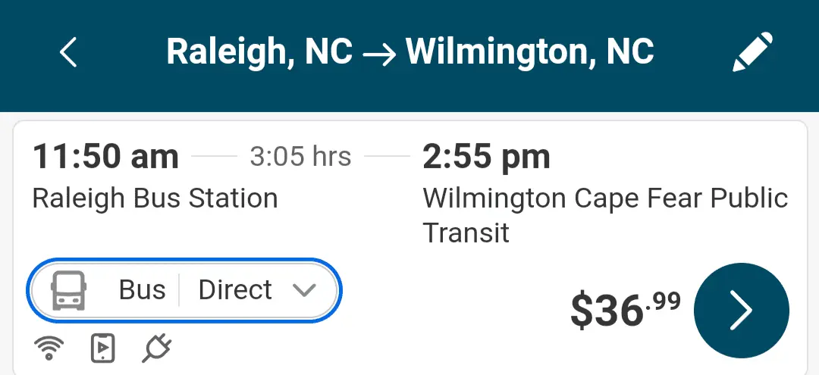Open the trip with the round arrow button
The width and height of the screenshot is (819, 375).
741,310
